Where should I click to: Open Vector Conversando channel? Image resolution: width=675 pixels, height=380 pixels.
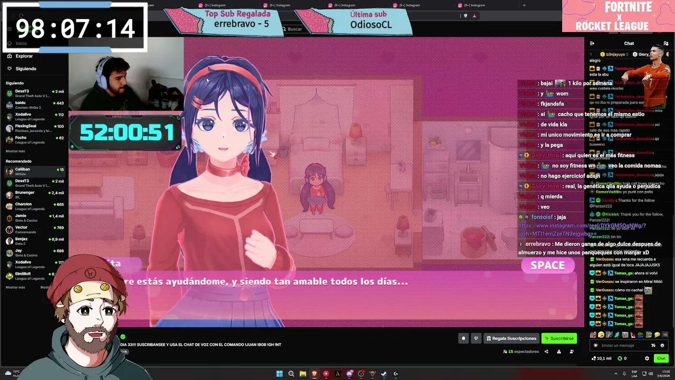(x=34, y=230)
